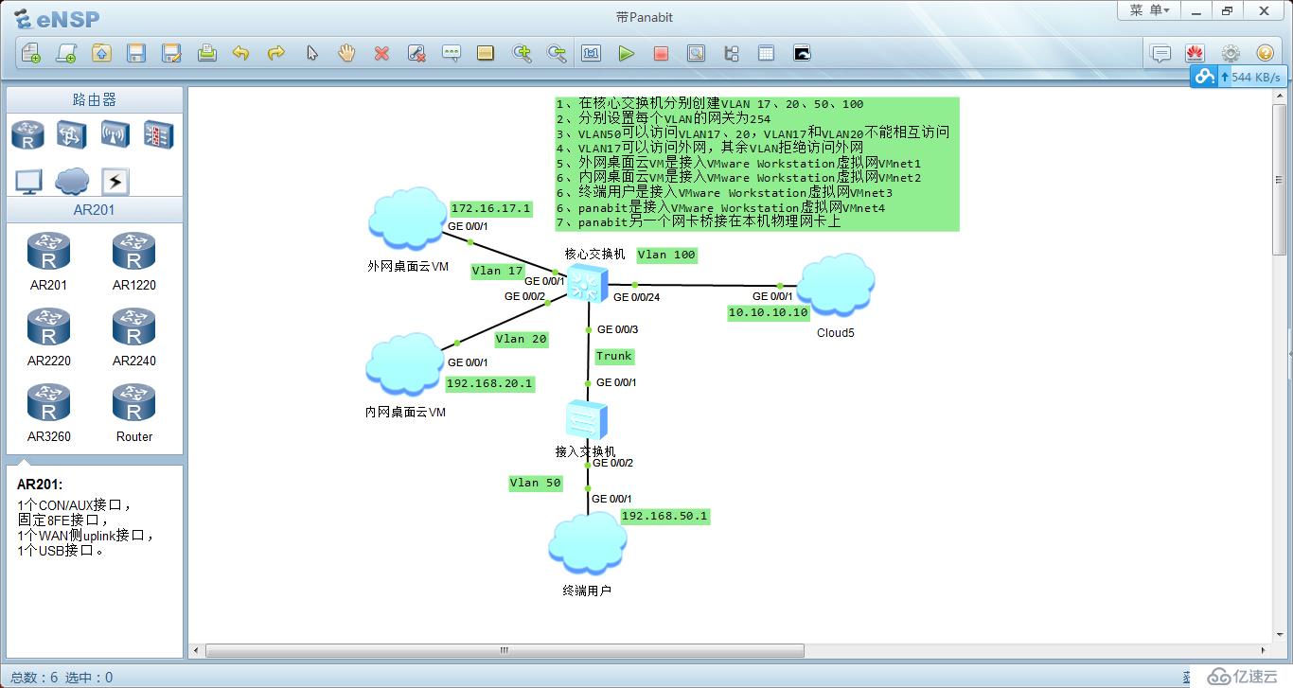Click the Vlan 17 label
The image size is (1293, 688).
[497, 271]
